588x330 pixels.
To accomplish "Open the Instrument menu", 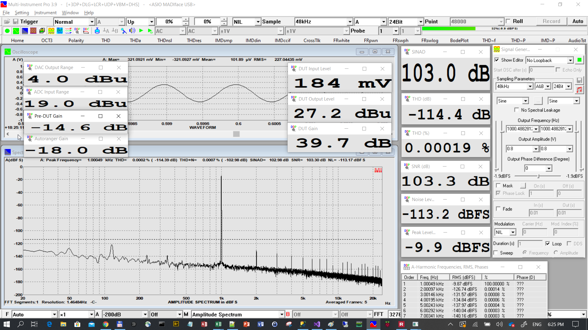I will pos(45,13).
